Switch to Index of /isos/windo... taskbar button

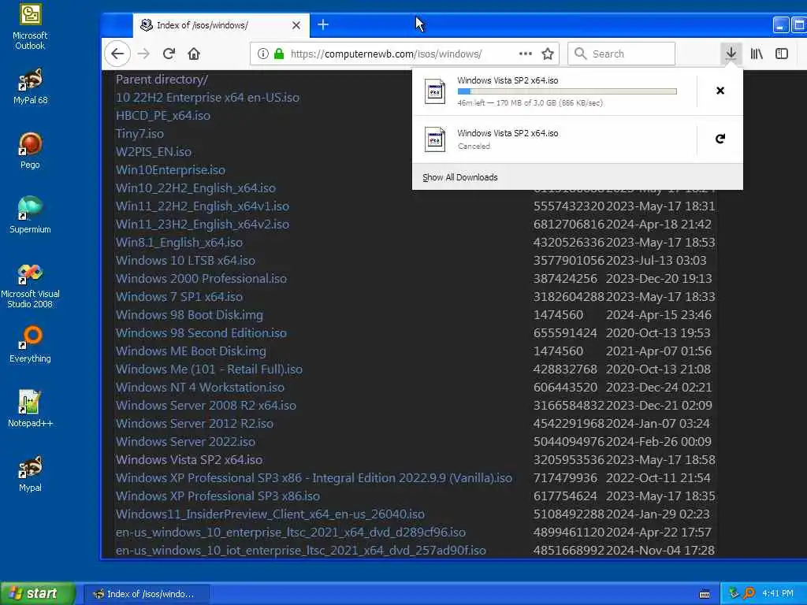point(146,594)
